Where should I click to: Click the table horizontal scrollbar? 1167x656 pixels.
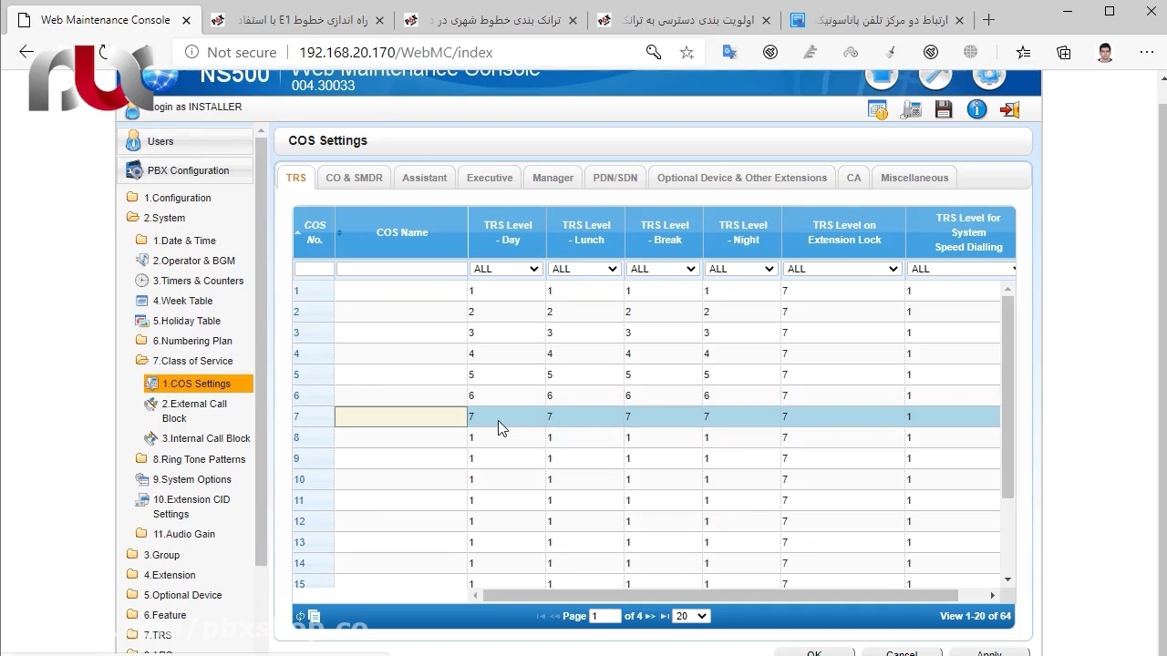(x=720, y=595)
